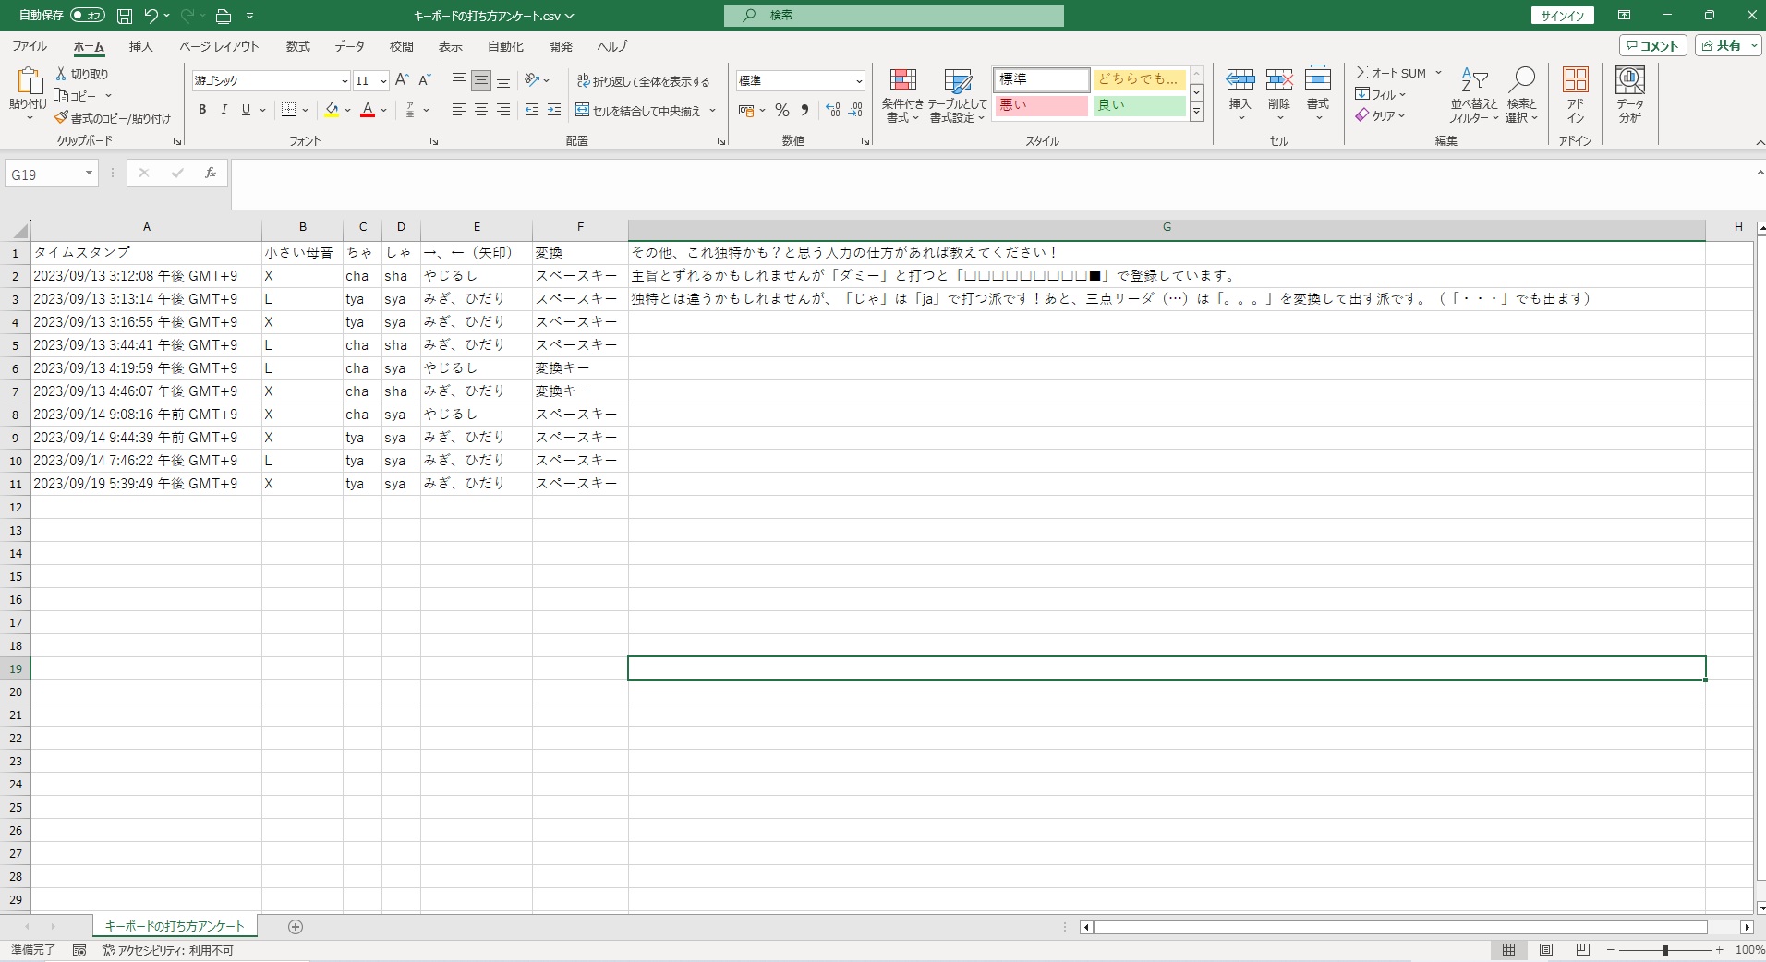The image size is (1766, 962).
Task: Click the font color A swatch
Action: click(368, 110)
